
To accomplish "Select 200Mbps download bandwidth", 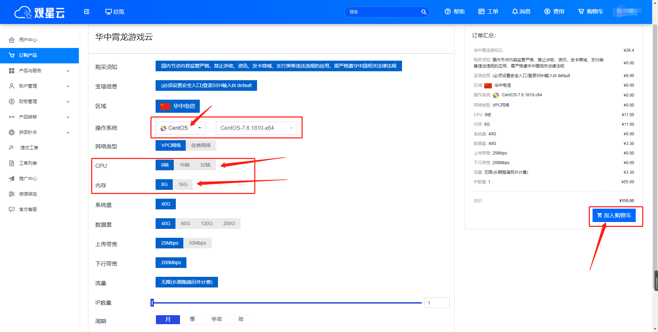I will [x=171, y=262].
